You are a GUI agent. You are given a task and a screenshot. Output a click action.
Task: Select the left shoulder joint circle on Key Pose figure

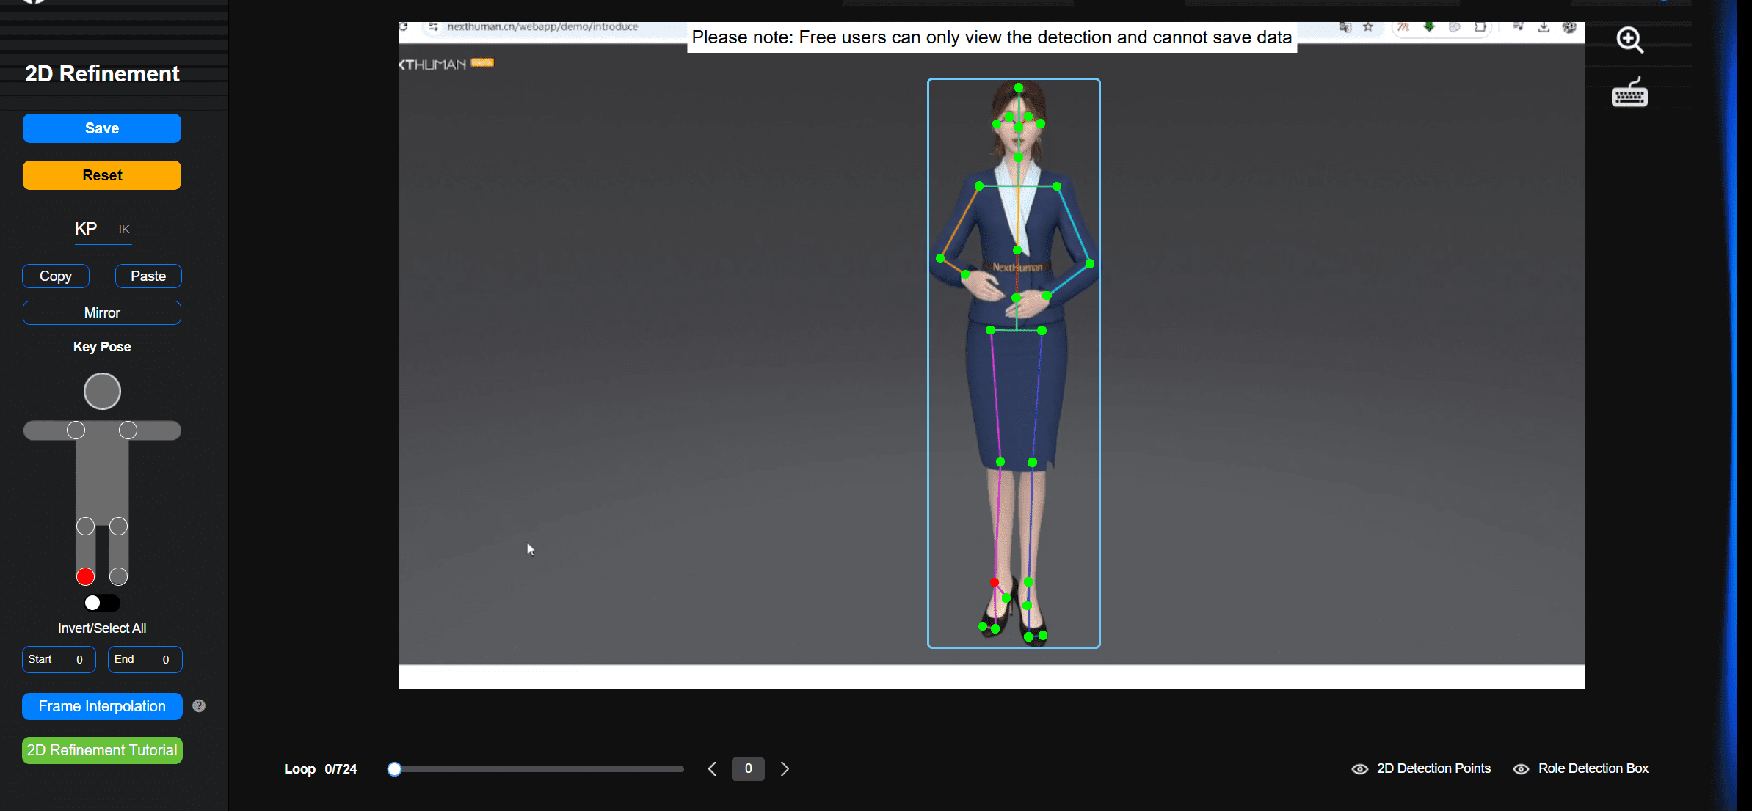coord(76,430)
